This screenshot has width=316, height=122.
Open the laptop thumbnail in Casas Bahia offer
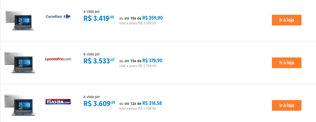pos(20,105)
